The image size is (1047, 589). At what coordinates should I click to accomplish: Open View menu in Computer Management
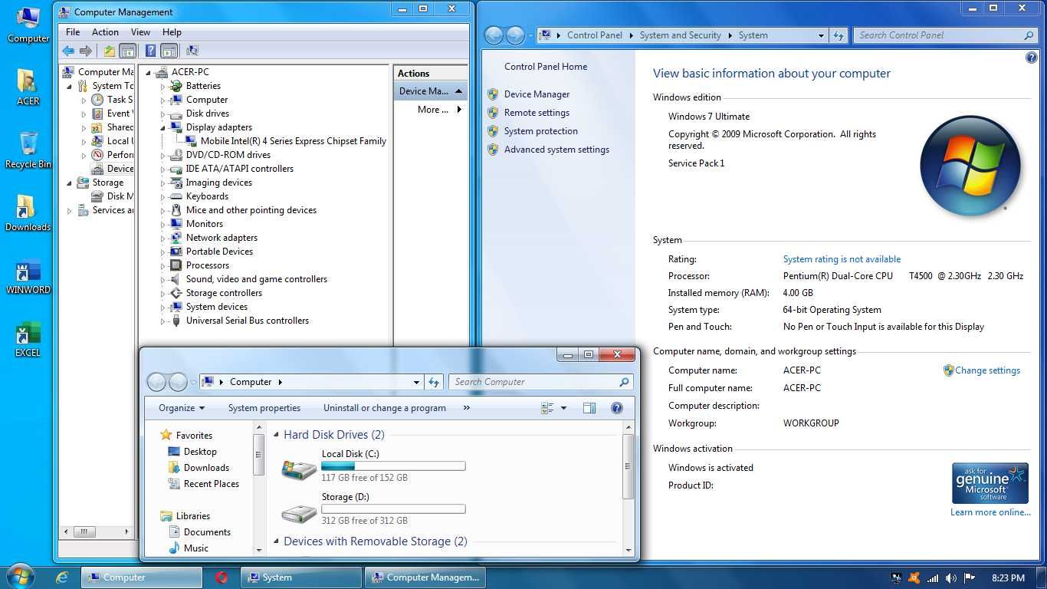pyautogui.click(x=140, y=32)
